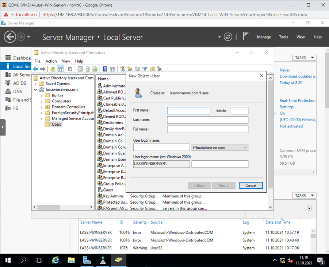This screenshot has width=329, height=267.
Task: Open the notification center icon in system tray
Action: (321, 261)
